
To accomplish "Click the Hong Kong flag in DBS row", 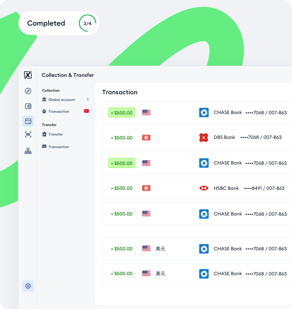I will 146,138.
